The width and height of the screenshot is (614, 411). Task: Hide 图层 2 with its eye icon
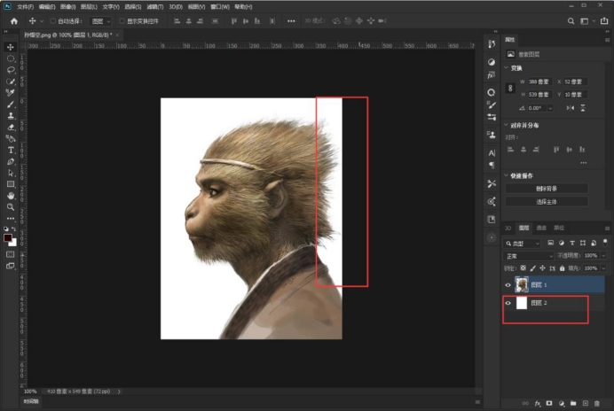[508, 303]
